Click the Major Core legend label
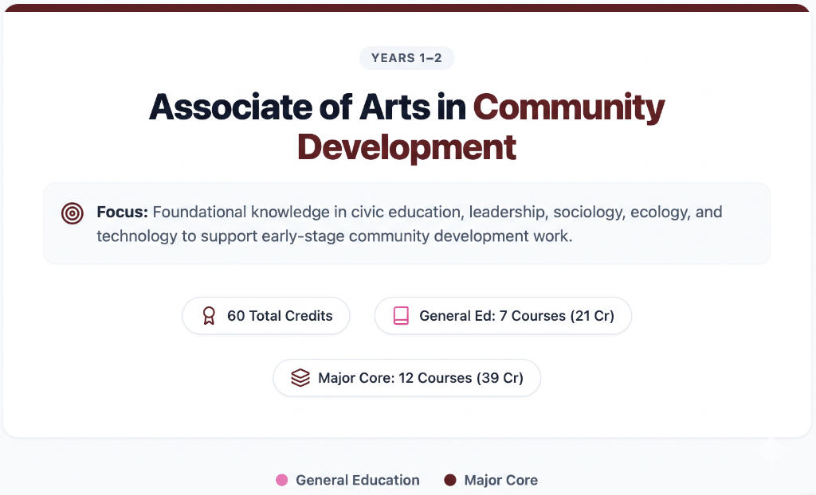This screenshot has width=816, height=495. click(x=500, y=480)
